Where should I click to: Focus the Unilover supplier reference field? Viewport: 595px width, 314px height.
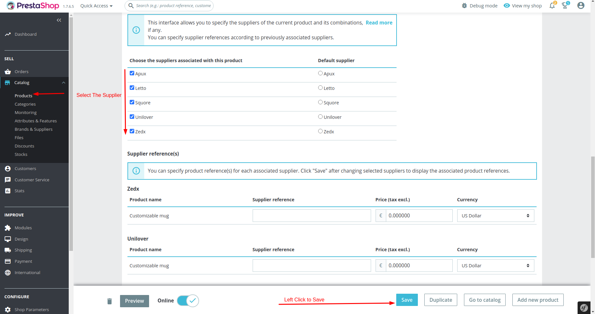click(x=312, y=266)
